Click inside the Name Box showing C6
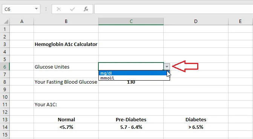Screen dimensions: 253x139 tap(18, 9)
